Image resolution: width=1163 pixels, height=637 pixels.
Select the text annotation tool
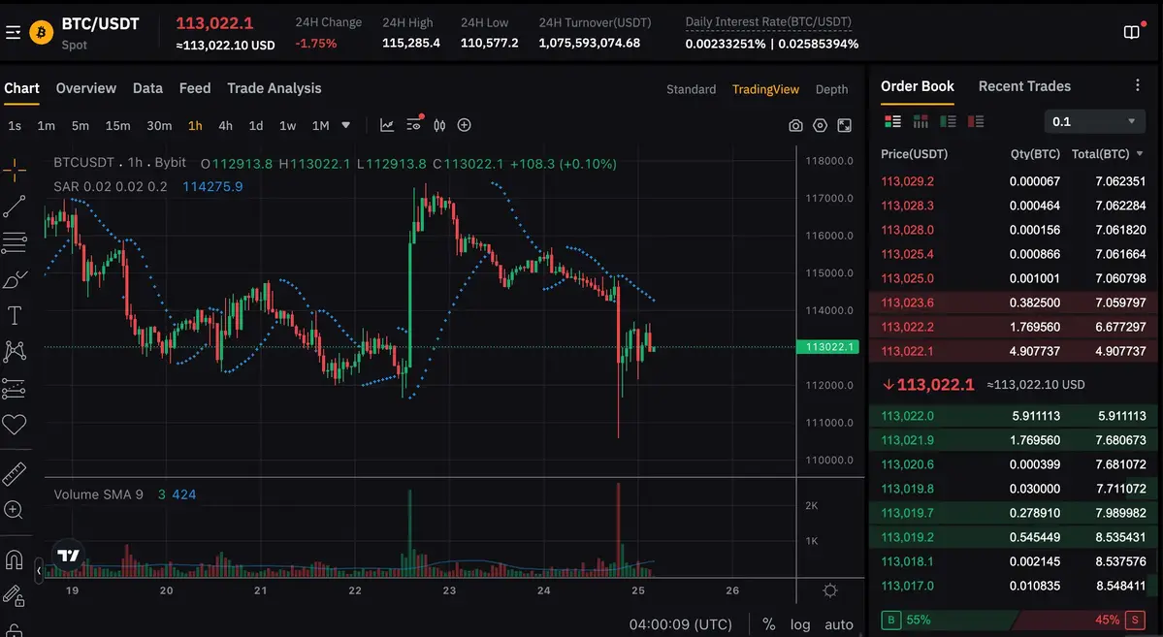(x=15, y=315)
